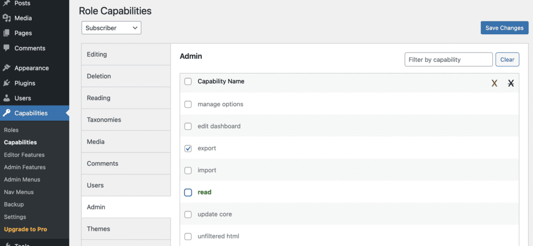Image resolution: width=533 pixels, height=246 pixels.
Task: Check the edit dashboard capability
Action: coord(188,126)
